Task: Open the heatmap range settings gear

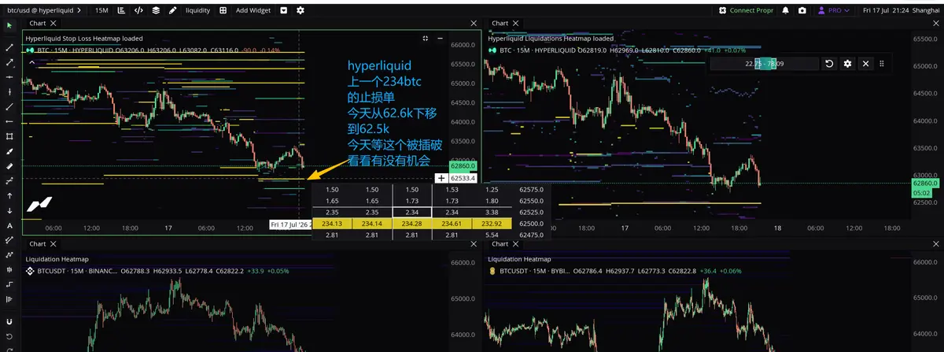Action: pyautogui.click(x=847, y=64)
